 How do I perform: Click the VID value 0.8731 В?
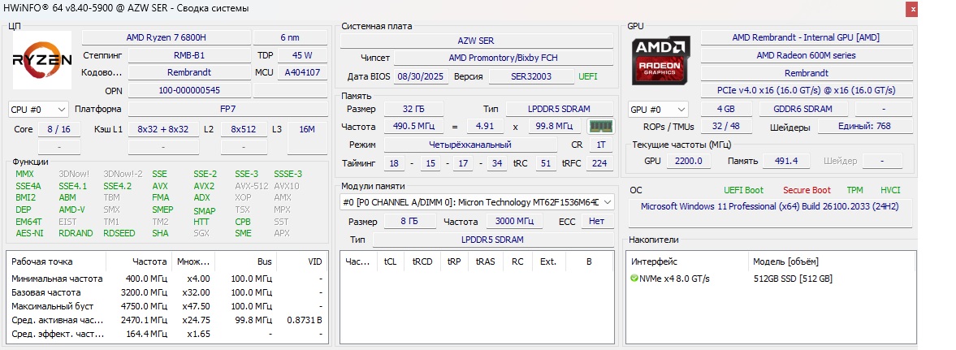pos(305,320)
